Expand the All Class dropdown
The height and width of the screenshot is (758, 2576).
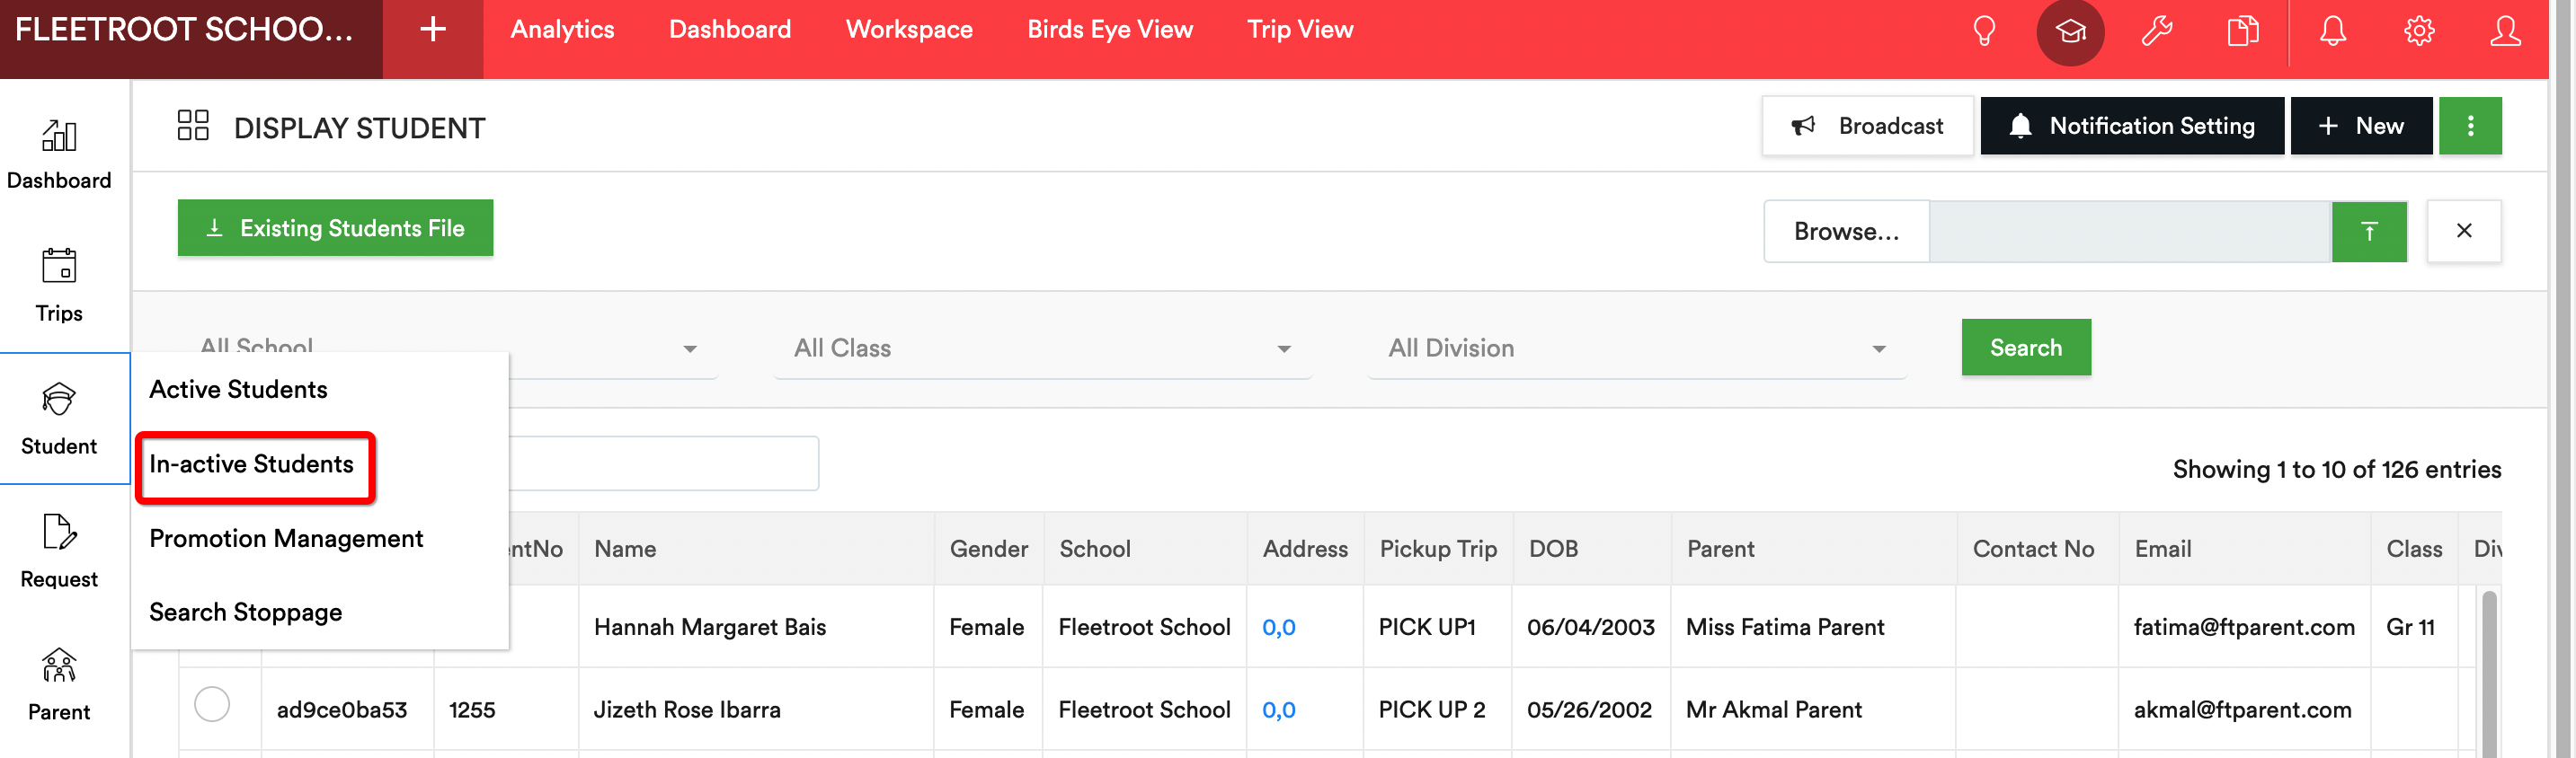click(x=1042, y=348)
